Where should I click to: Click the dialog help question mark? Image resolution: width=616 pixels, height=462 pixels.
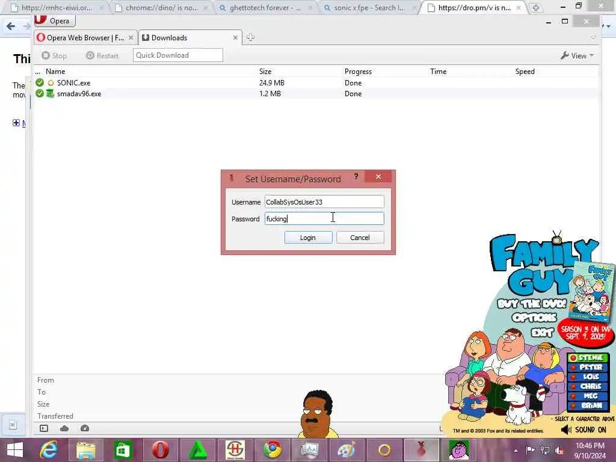[356, 176]
